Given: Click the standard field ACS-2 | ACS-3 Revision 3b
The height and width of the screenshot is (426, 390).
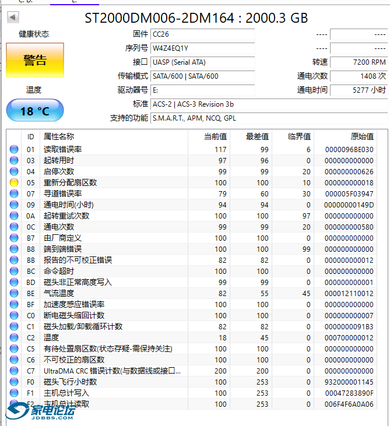Looking at the screenshot, I should coord(269,104).
